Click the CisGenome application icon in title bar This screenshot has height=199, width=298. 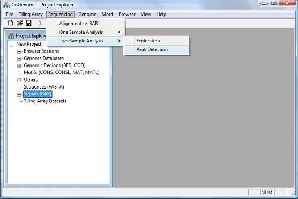[x=6, y=5]
